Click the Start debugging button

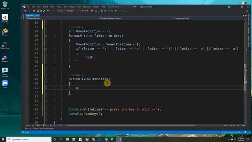coord(85,11)
